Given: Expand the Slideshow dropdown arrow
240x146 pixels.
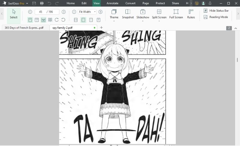Looking at the screenshot, I should tap(143, 21).
